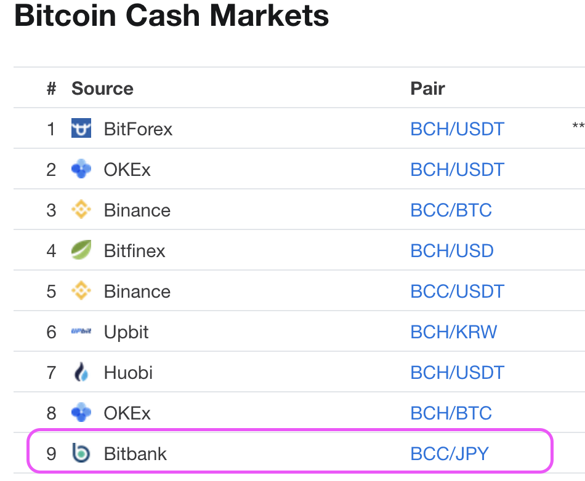Open the BCH/KRW pair on Upbit

click(x=453, y=332)
